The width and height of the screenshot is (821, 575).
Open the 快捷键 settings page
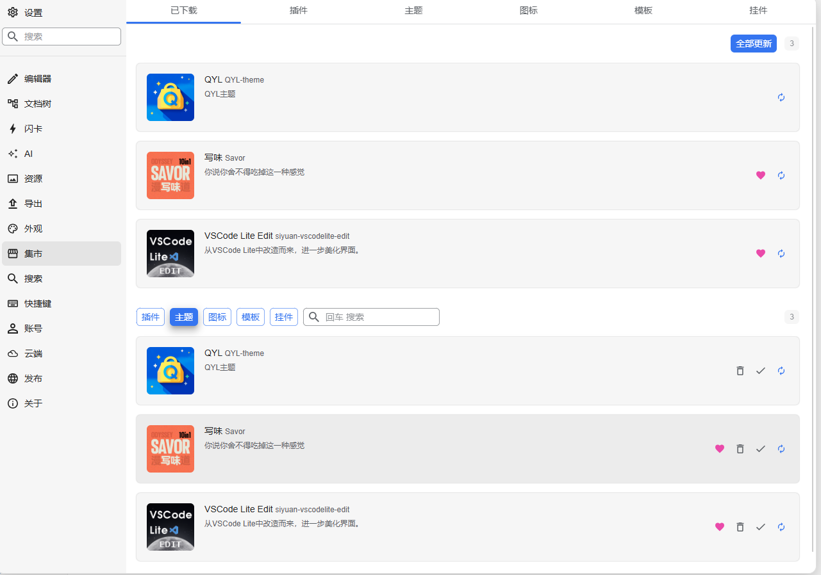click(62, 304)
